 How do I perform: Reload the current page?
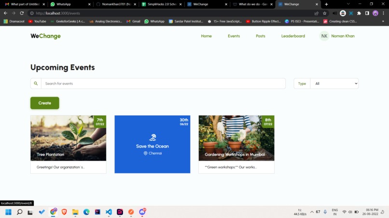(x=22, y=13)
